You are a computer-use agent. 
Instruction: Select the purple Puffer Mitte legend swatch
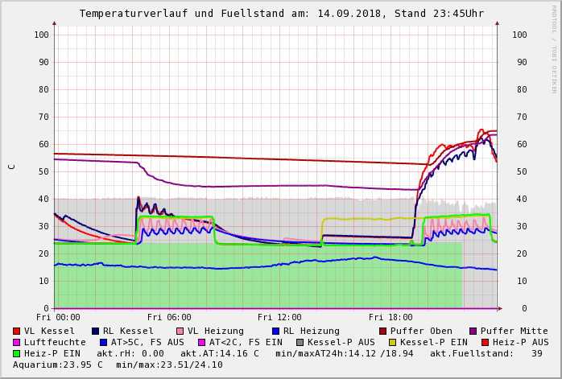click(x=473, y=331)
